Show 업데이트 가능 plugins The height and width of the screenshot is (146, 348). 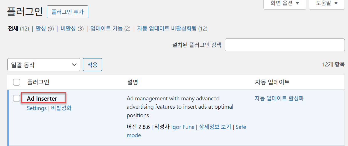click(106, 29)
